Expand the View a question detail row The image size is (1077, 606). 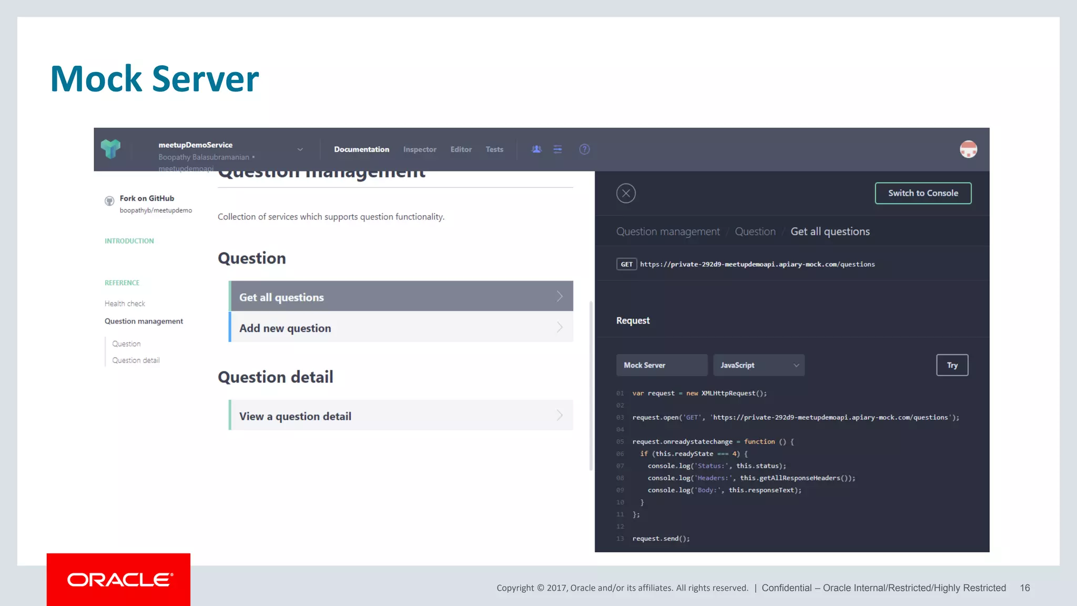[401, 416]
